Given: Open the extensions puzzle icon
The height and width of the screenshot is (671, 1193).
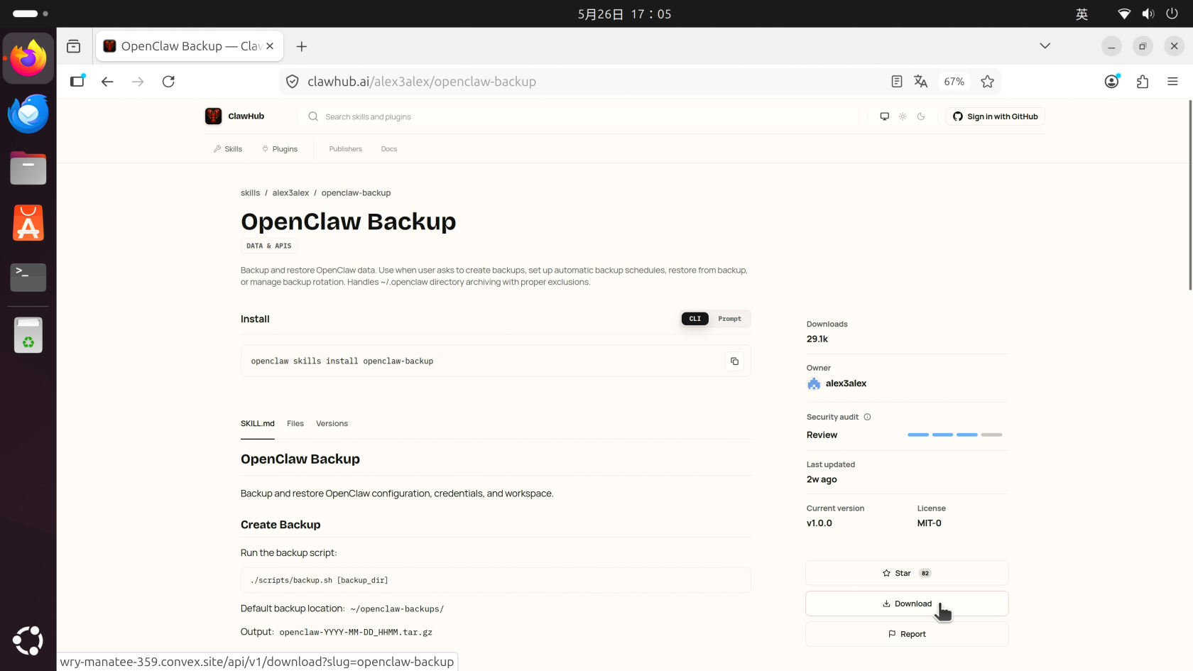Looking at the screenshot, I should tap(1143, 82).
